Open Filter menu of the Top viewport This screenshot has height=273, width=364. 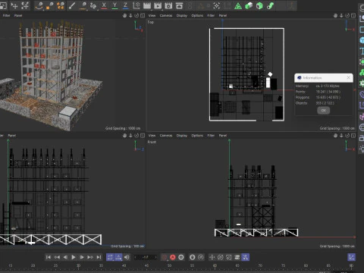(x=211, y=15)
